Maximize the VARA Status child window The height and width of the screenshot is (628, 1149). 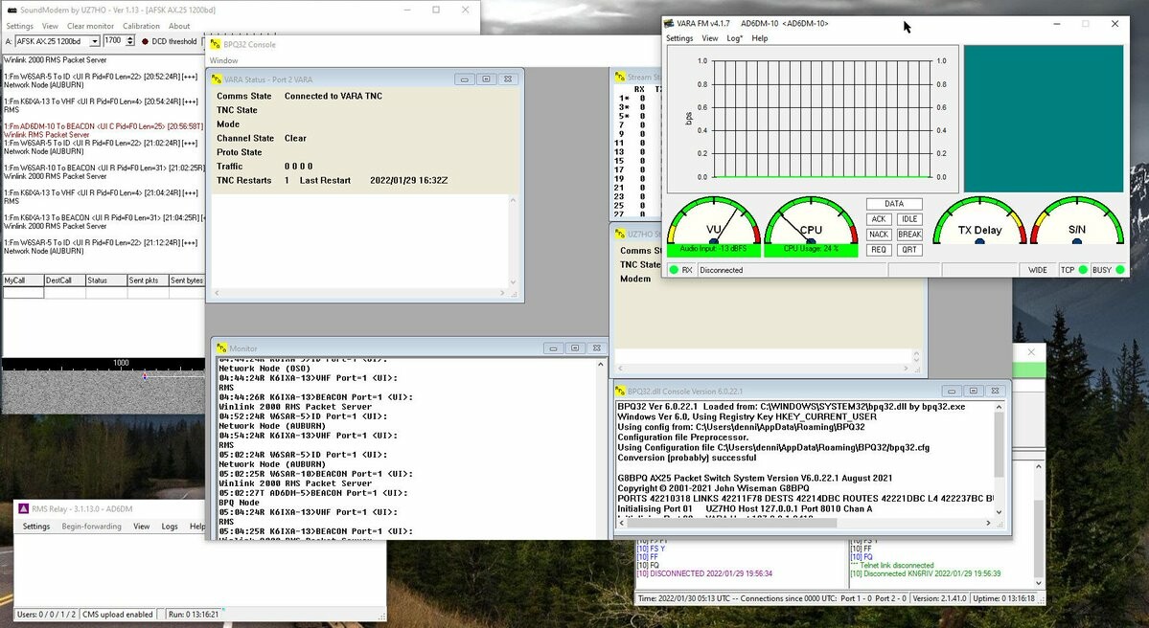pyautogui.click(x=486, y=79)
